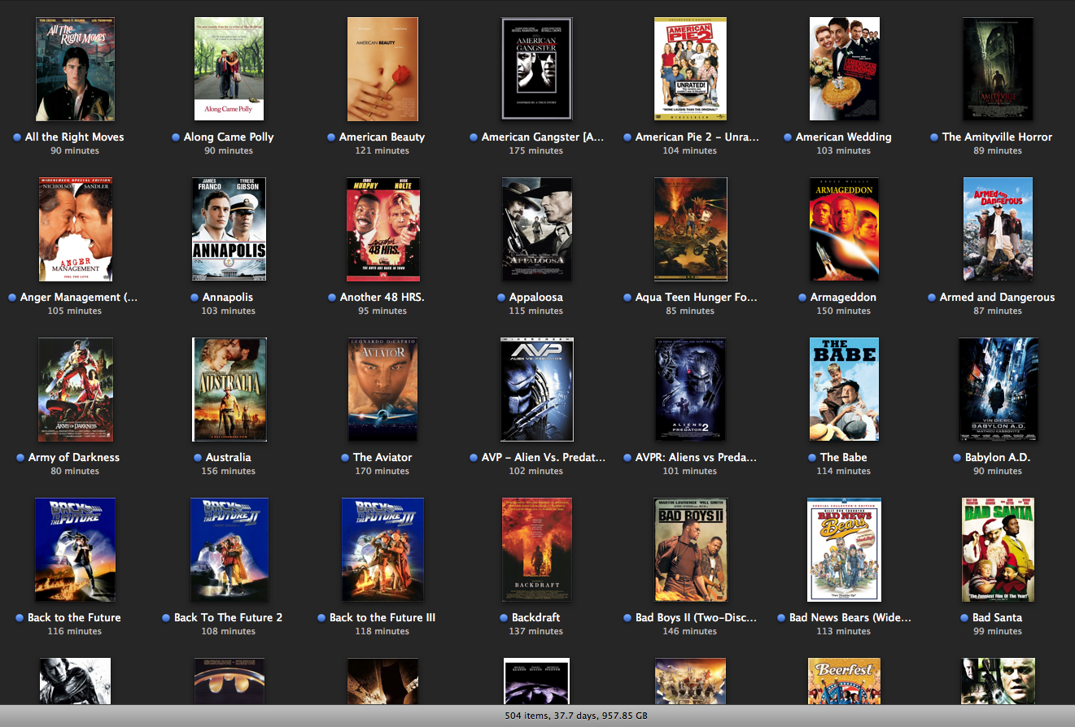Click the American Beauty rose poster
Image resolution: width=1075 pixels, height=727 pixels.
tap(382, 69)
